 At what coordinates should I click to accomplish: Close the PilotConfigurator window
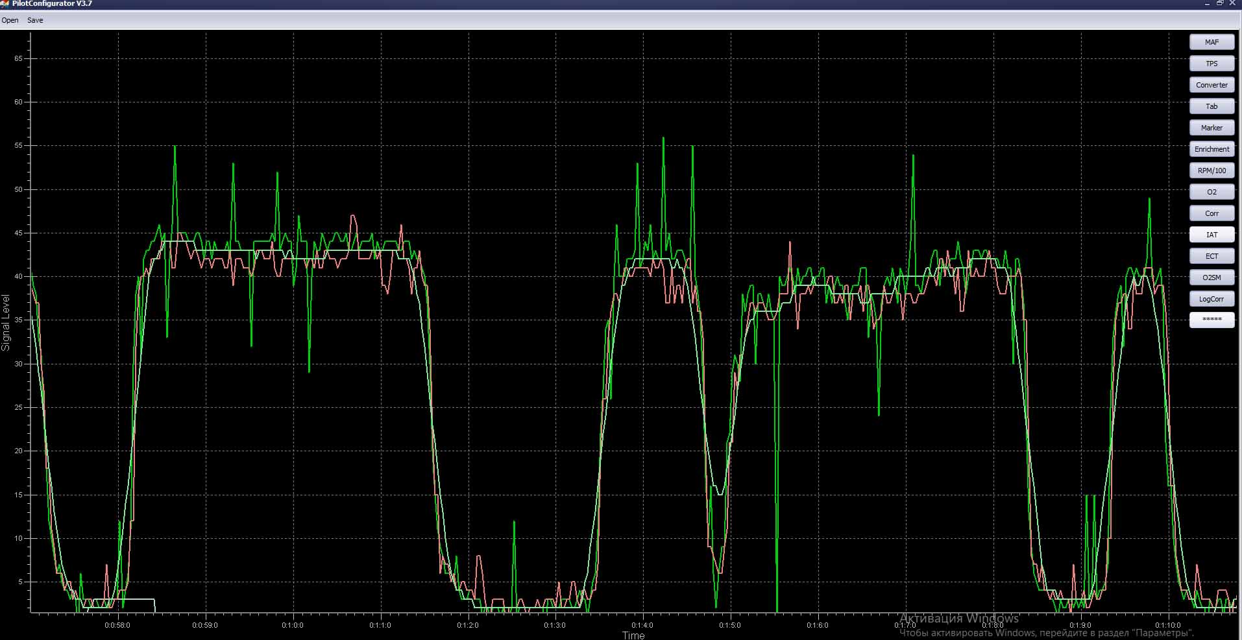1233,3
